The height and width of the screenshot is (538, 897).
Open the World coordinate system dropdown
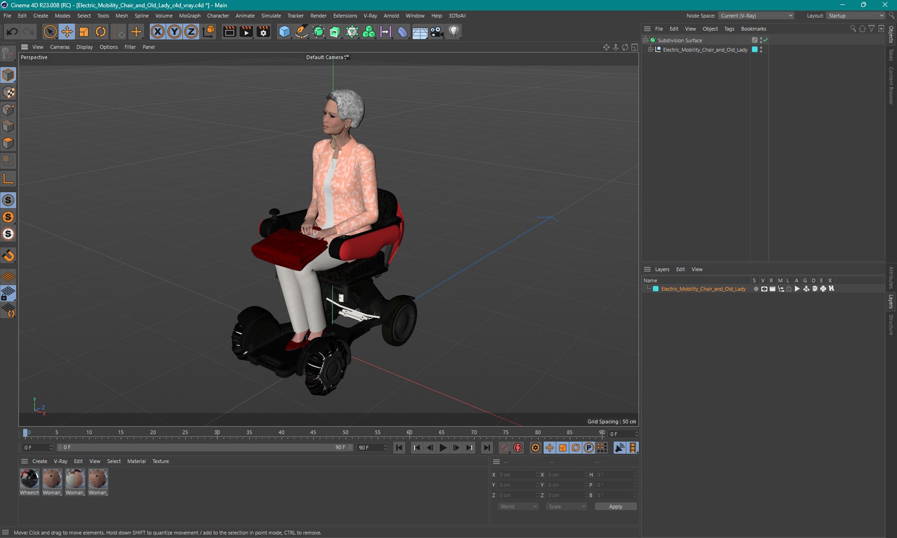pos(518,507)
